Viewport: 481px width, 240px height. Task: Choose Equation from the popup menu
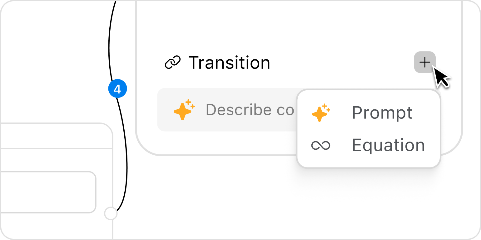coord(388,145)
